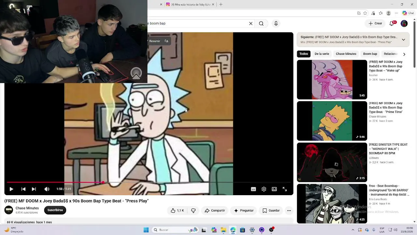Filter suggestions by Boom bap chip
This screenshot has height=235, width=417.
[370, 54]
